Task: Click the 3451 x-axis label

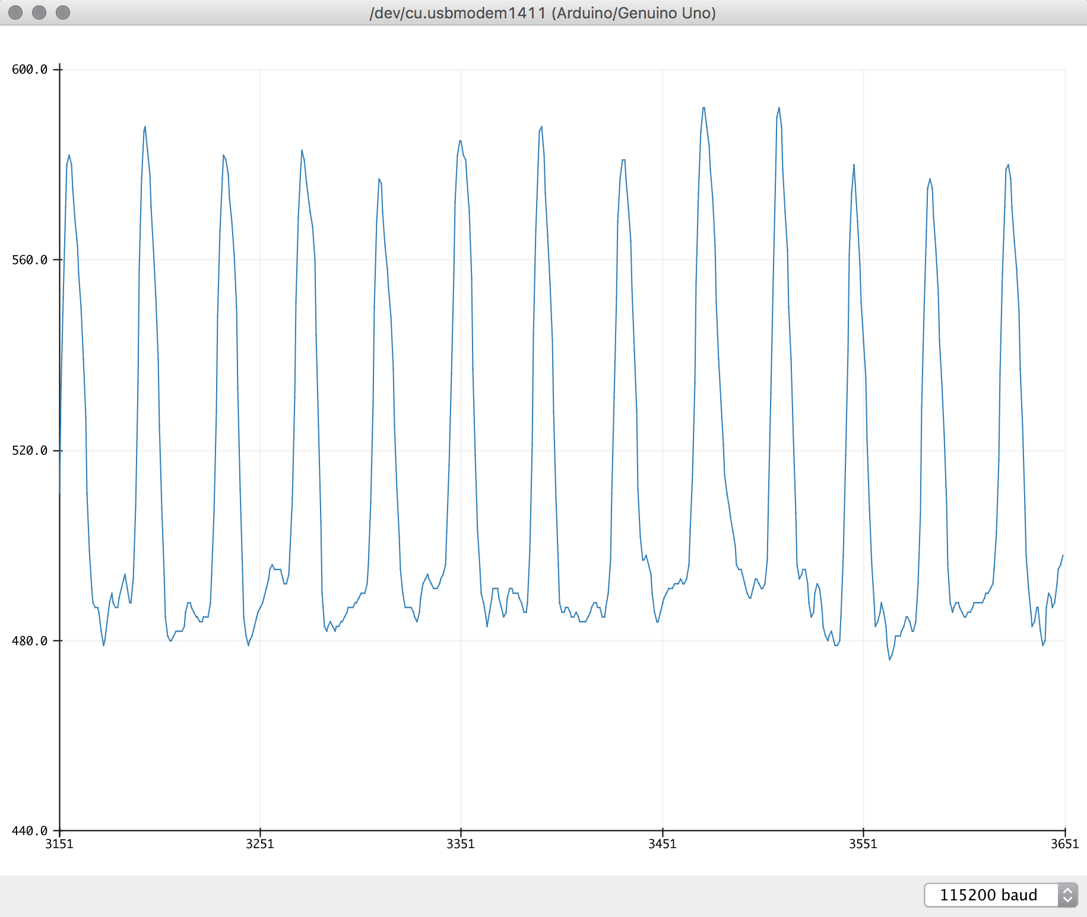Action: tap(663, 844)
